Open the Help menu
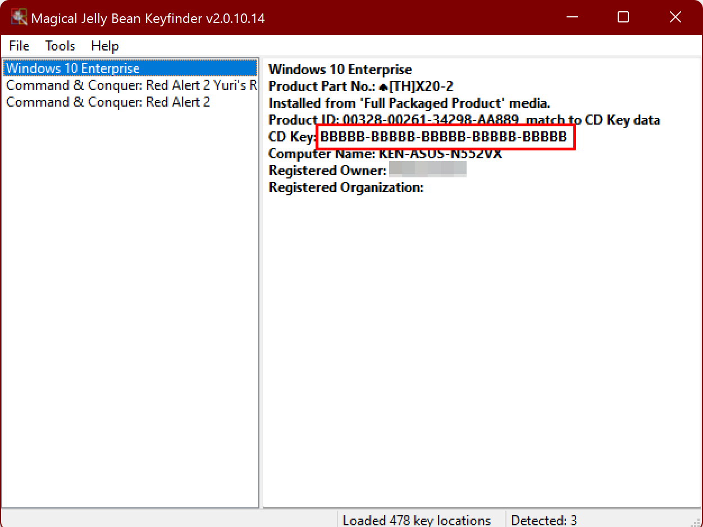This screenshot has width=703, height=527. 105,46
